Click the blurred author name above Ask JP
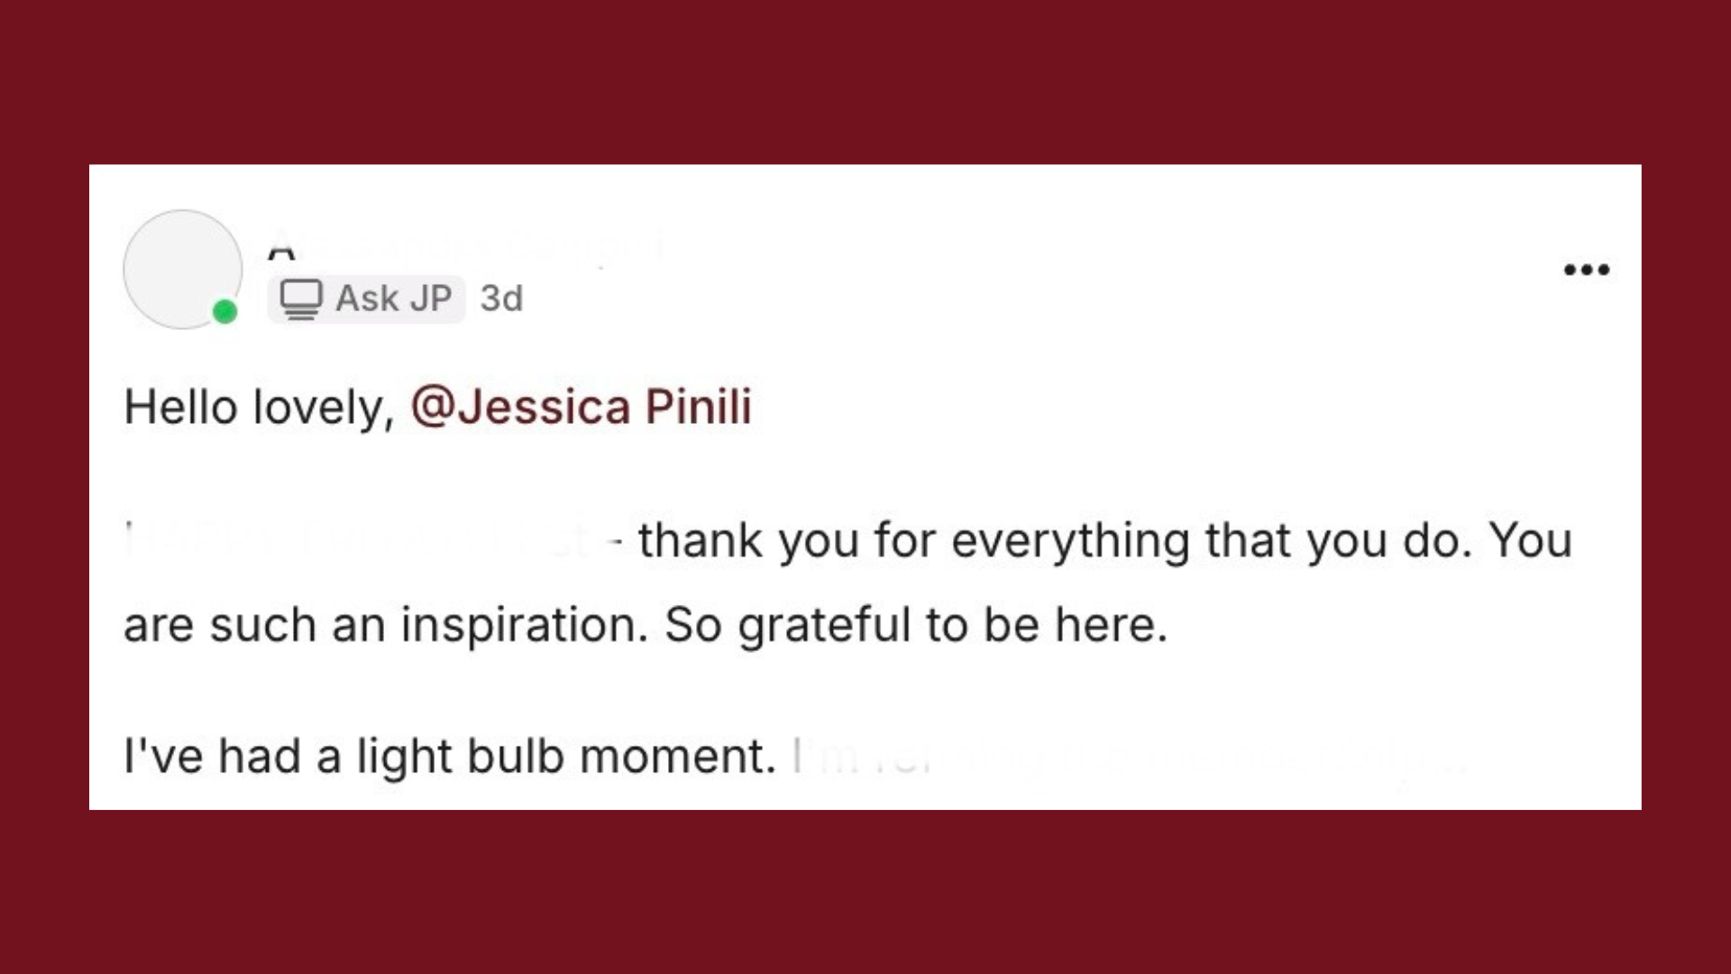Image resolution: width=1731 pixels, height=974 pixels. [464, 244]
